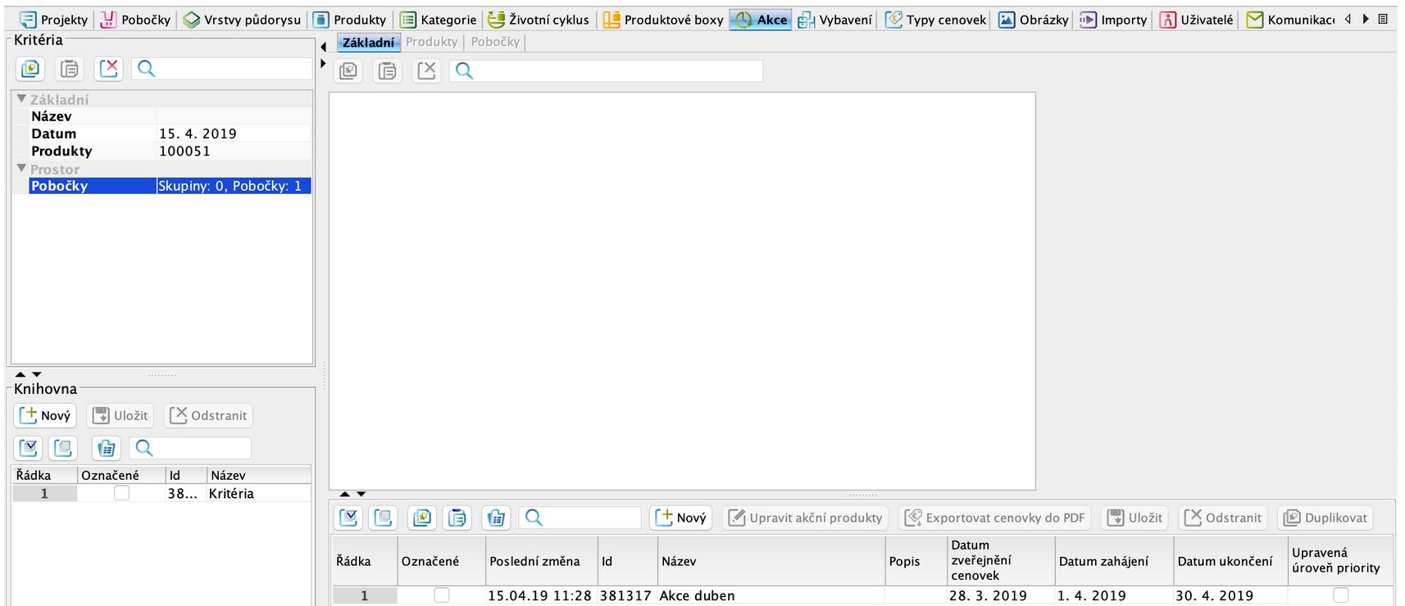Screen dimensions: 1405x606
Task: Toggle Označené checkbox for Kritéria row
Action: pyautogui.click(x=121, y=493)
